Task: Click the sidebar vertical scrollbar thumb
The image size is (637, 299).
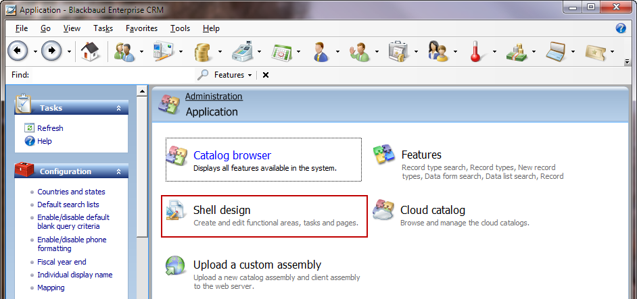Action: point(142,166)
